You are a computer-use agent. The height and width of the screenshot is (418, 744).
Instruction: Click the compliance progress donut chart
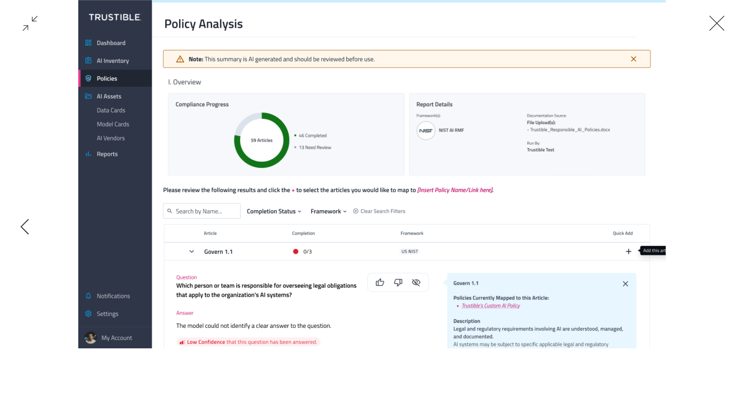pyautogui.click(x=262, y=140)
